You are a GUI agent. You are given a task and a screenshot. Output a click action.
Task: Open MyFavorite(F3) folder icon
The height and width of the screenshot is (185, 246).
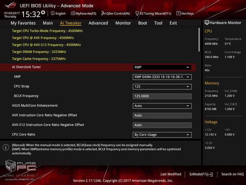tap(73, 13)
